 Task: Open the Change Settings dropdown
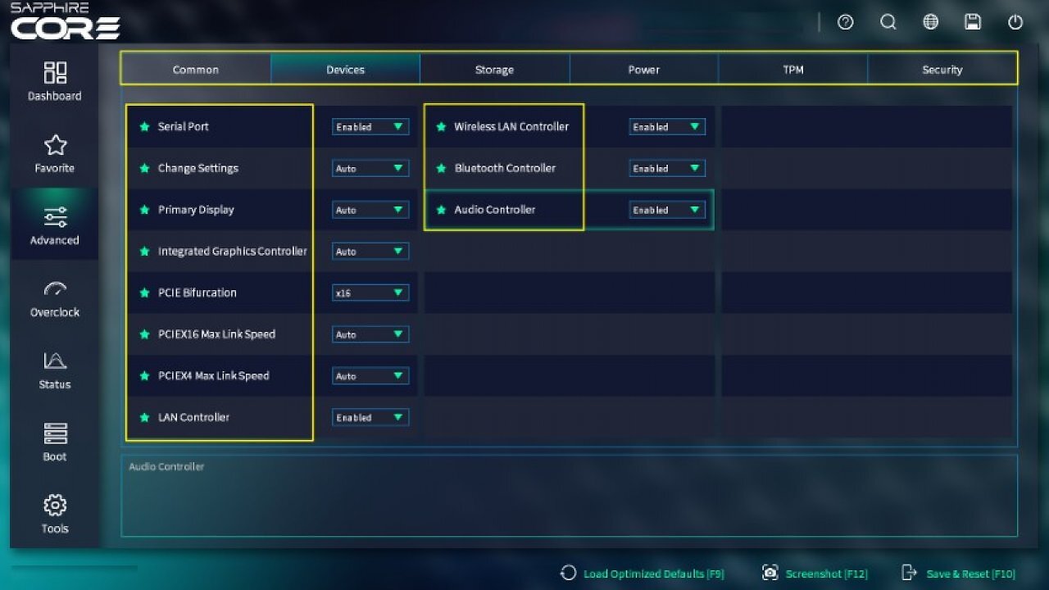click(370, 168)
